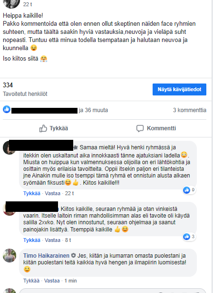Click the like reaction badge showing 9
The image size is (213, 293).
[189, 190]
